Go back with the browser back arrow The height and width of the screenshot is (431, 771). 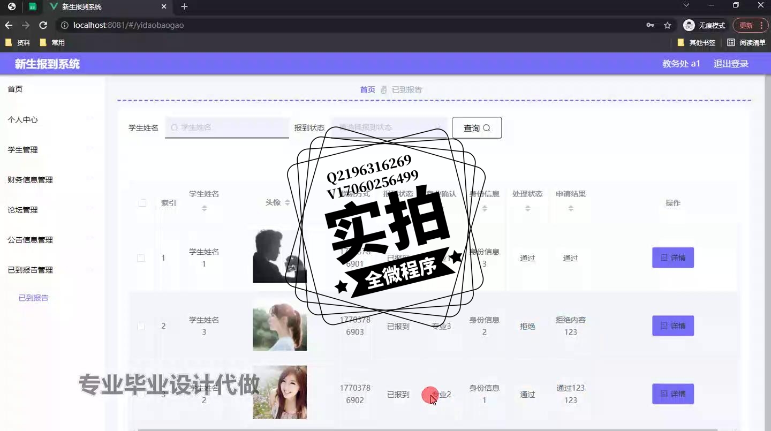(9, 25)
